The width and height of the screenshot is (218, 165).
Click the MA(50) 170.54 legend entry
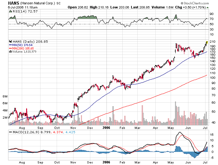(x=22, y=45)
